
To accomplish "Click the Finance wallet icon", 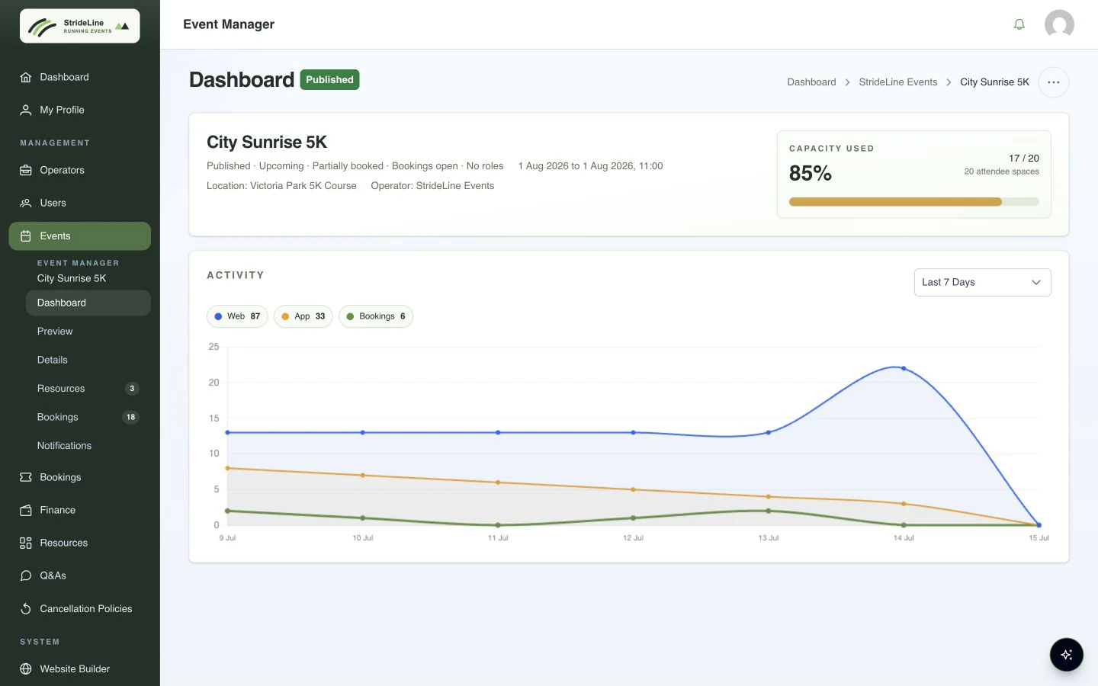I will (x=26, y=510).
